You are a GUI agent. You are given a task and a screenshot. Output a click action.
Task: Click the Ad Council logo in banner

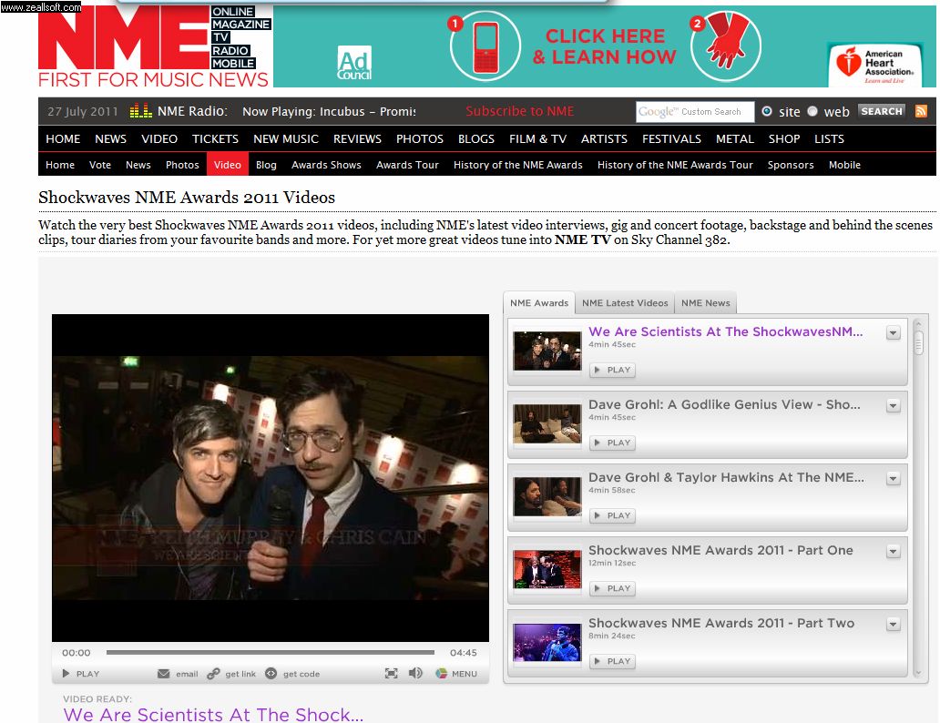tap(353, 63)
